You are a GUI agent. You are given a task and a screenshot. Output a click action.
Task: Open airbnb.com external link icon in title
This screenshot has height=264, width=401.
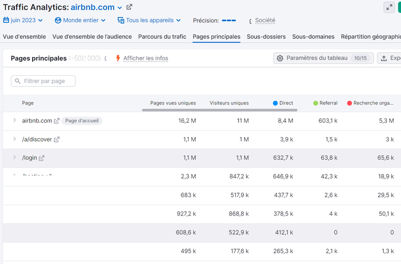[129, 7]
